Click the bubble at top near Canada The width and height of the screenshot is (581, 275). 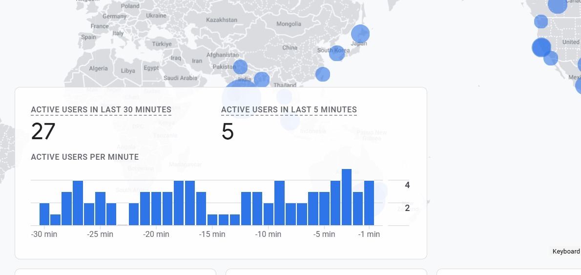(558, 5)
